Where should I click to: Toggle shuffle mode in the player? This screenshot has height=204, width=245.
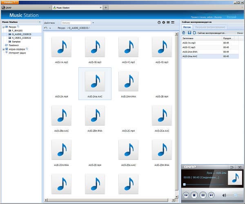click(x=240, y=167)
